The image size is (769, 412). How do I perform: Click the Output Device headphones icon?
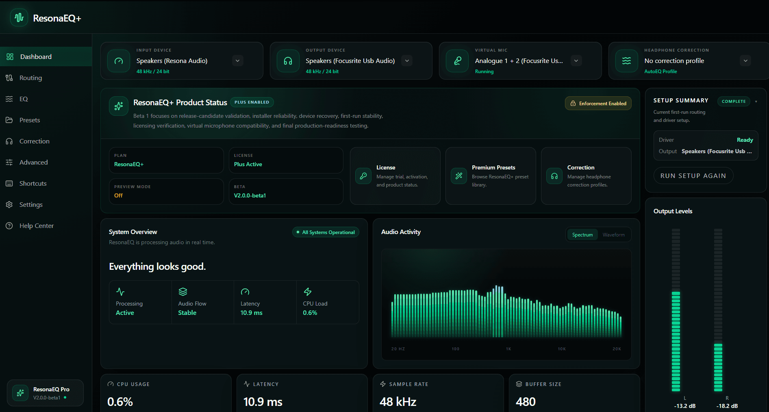coord(288,61)
